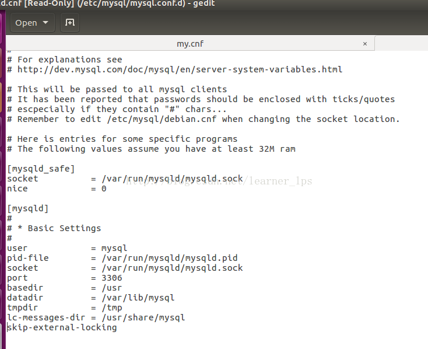Click the gedit window title bar
428x349 pixels.
175,6
